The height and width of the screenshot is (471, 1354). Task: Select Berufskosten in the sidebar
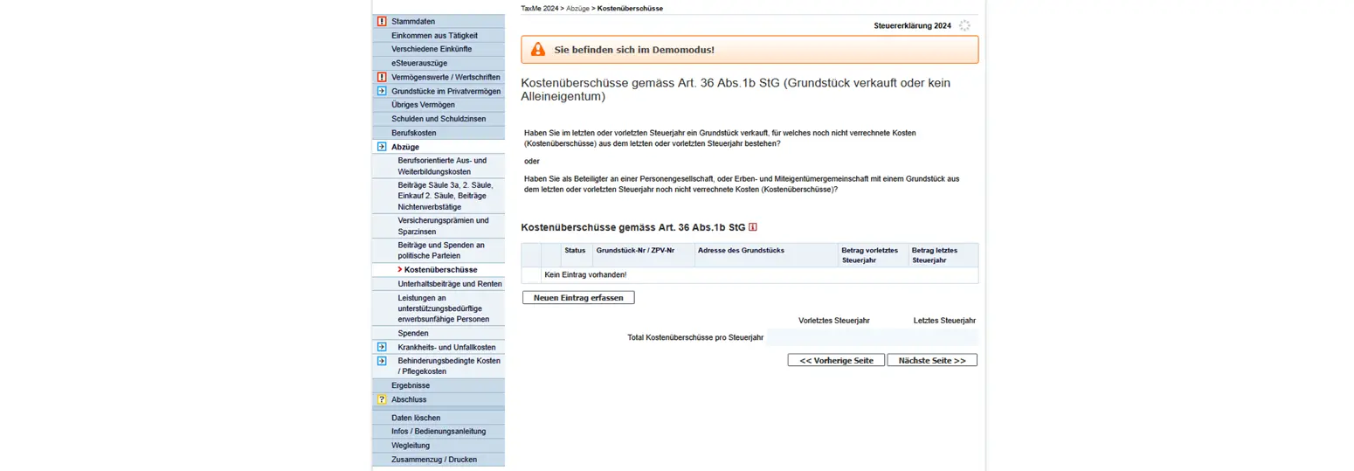pos(414,133)
